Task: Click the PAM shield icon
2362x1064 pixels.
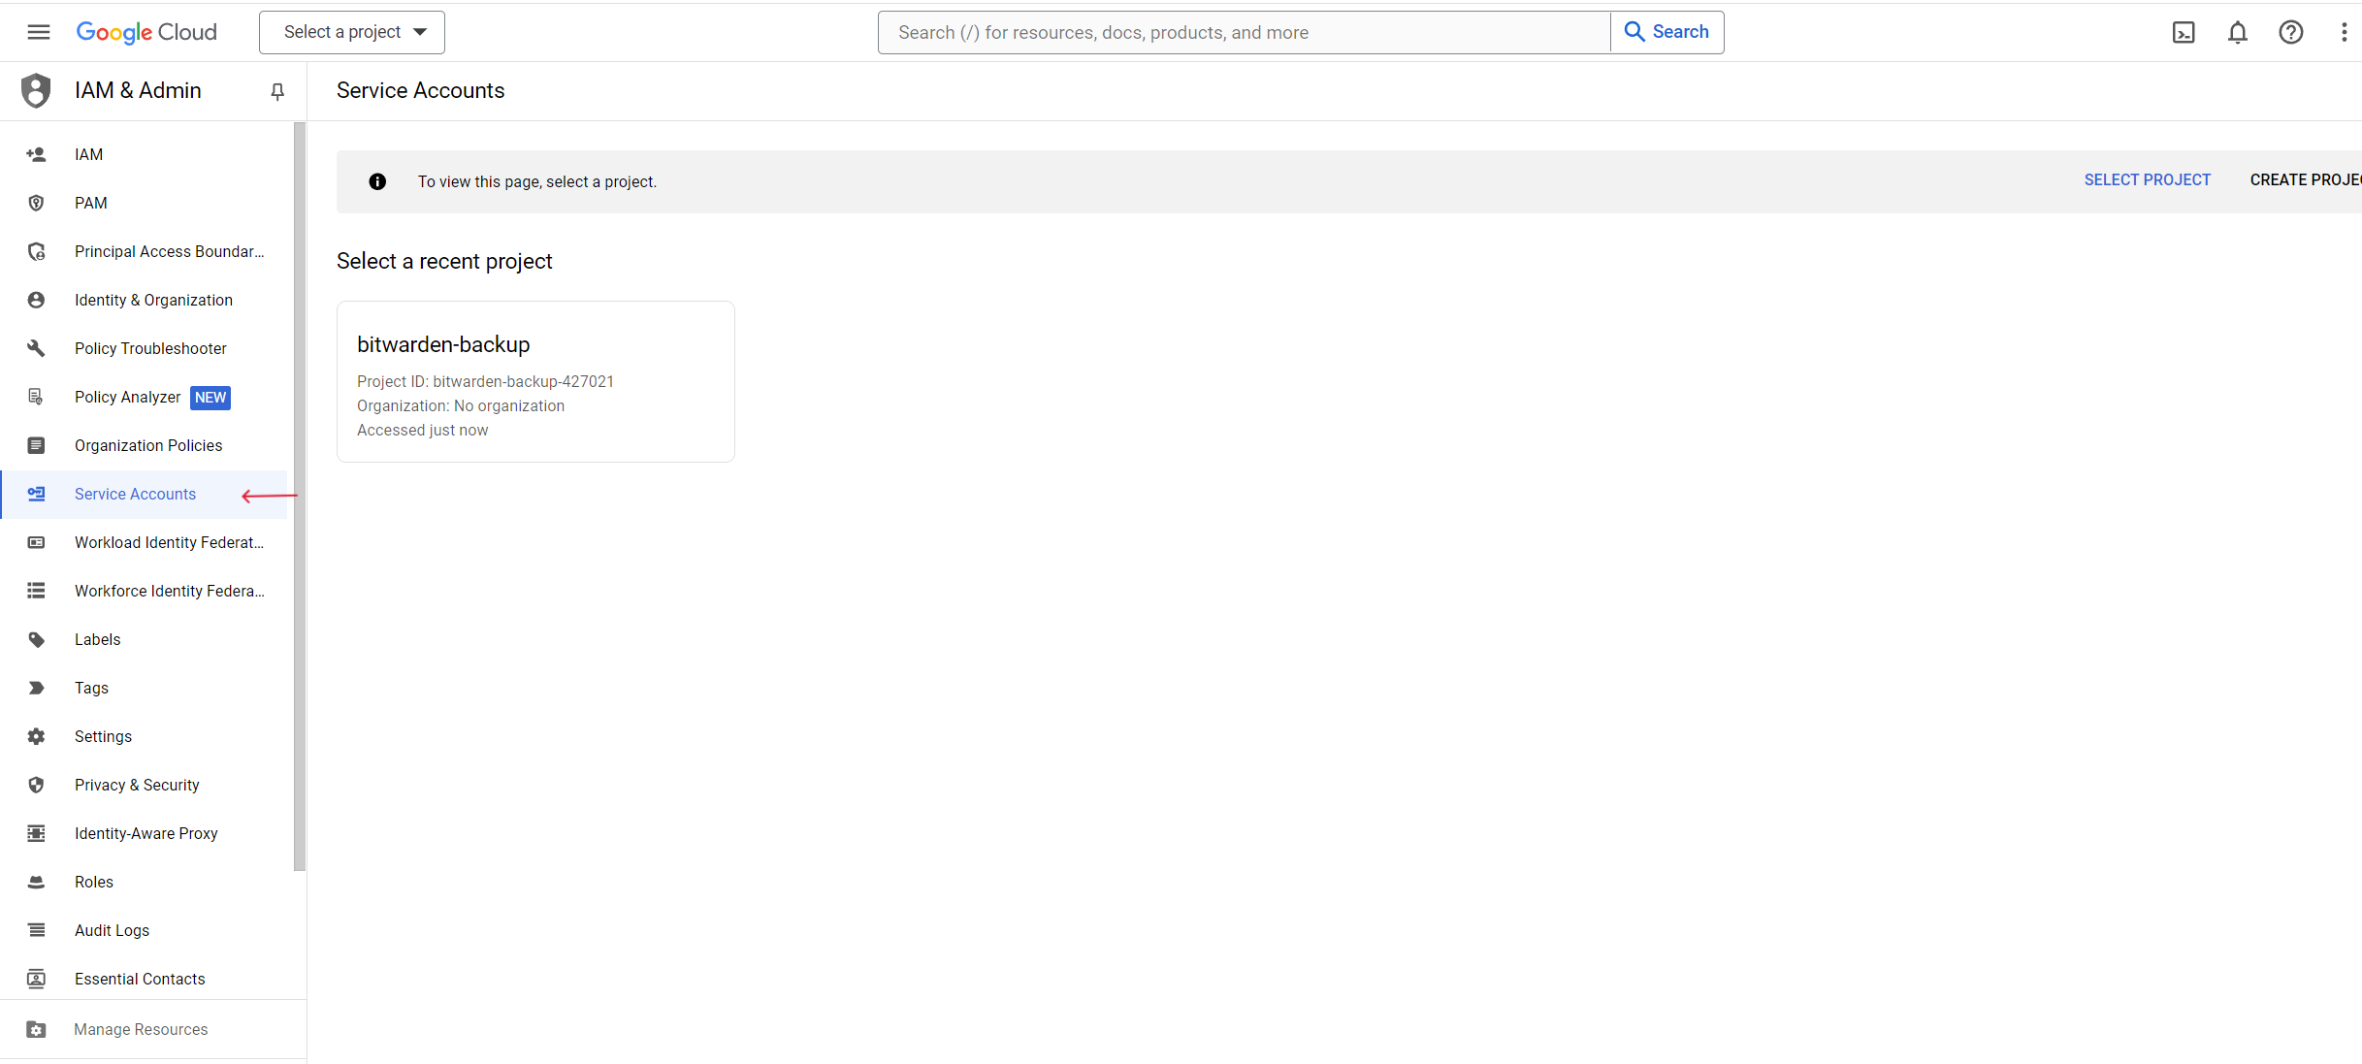Action: point(36,203)
